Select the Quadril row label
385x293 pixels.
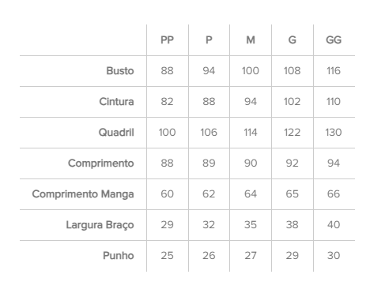point(116,133)
